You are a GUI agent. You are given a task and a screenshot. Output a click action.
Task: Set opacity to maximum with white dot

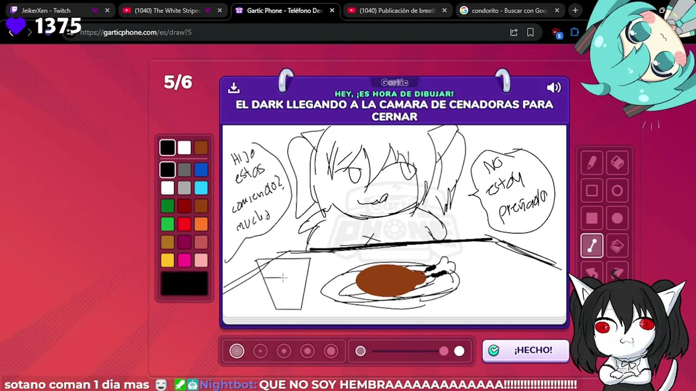[459, 351]
